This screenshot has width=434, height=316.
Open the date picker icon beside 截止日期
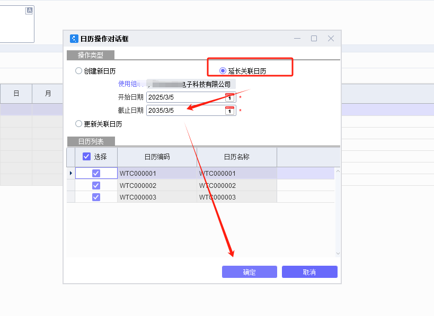point(231,111)
